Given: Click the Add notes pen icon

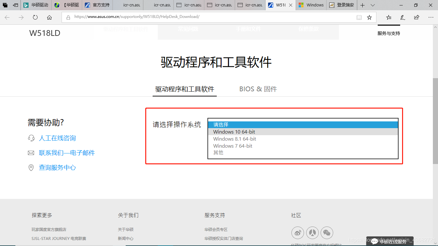Looking at the screenshot, I should pyautogui.click(x=403, y=17).
